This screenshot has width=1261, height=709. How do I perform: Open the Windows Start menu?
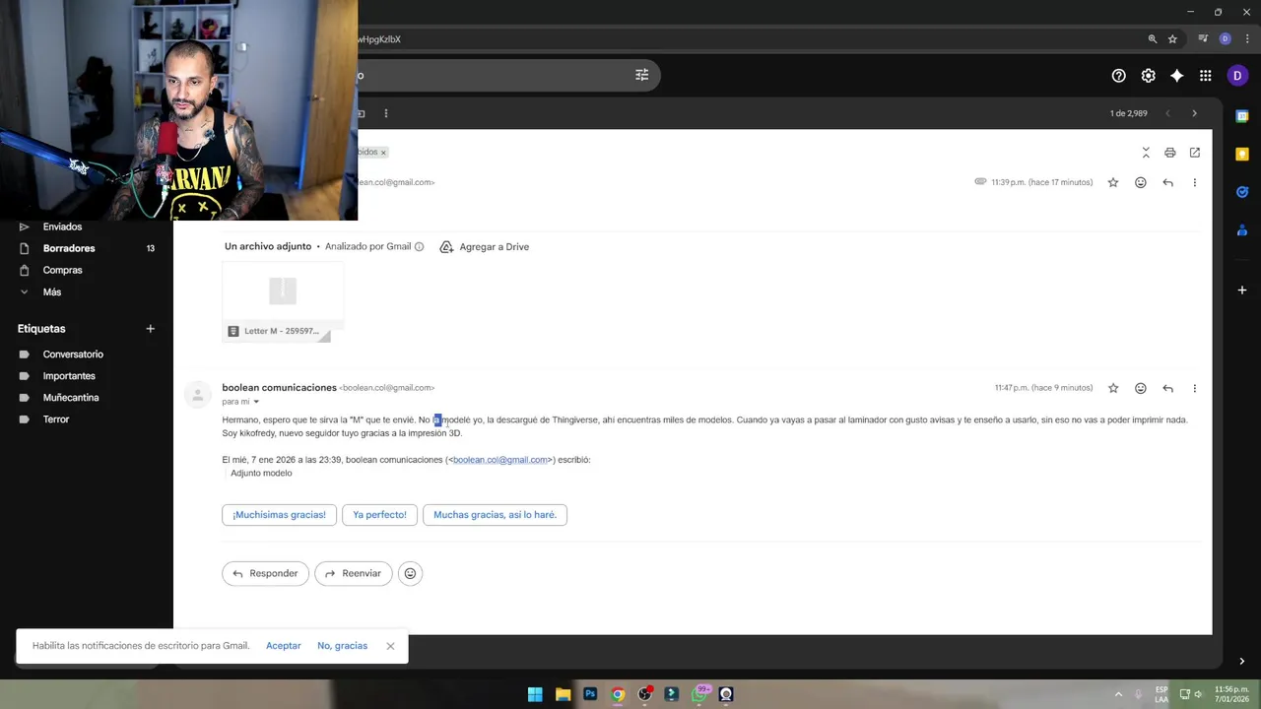pyautogui.click(x=535, y=694)
